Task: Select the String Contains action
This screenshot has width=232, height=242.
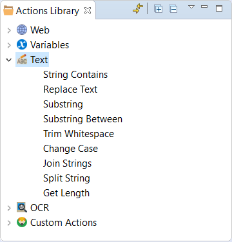Action: coord(75,75)
